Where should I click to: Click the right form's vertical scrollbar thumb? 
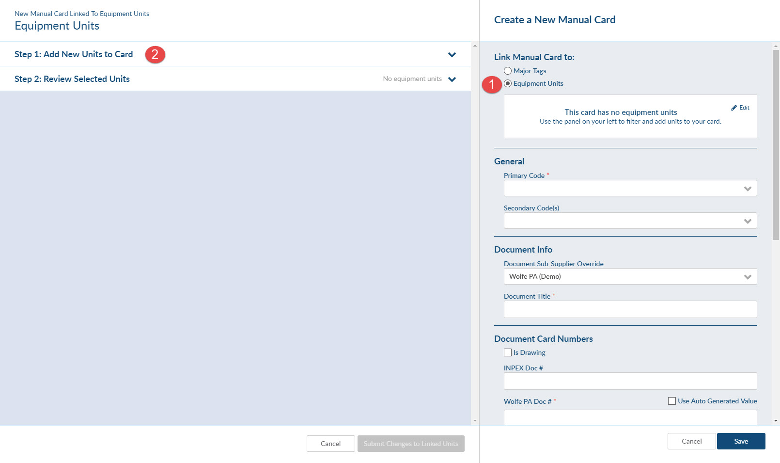(776, 144)
